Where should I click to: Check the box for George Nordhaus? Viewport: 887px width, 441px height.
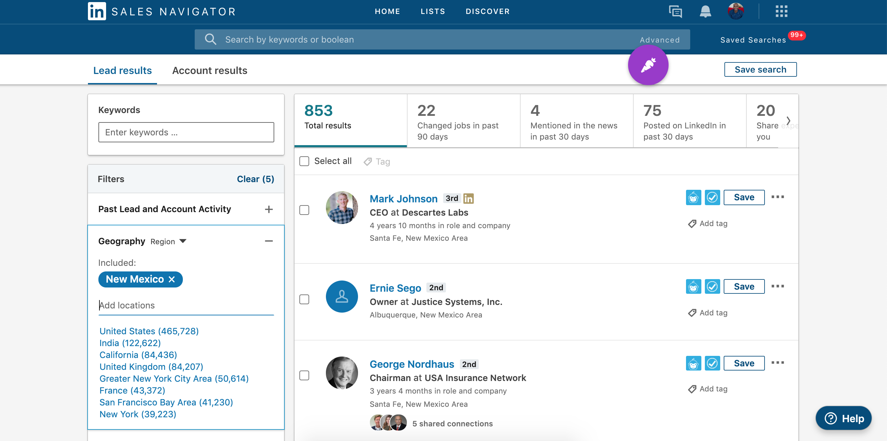click(304, 375)
